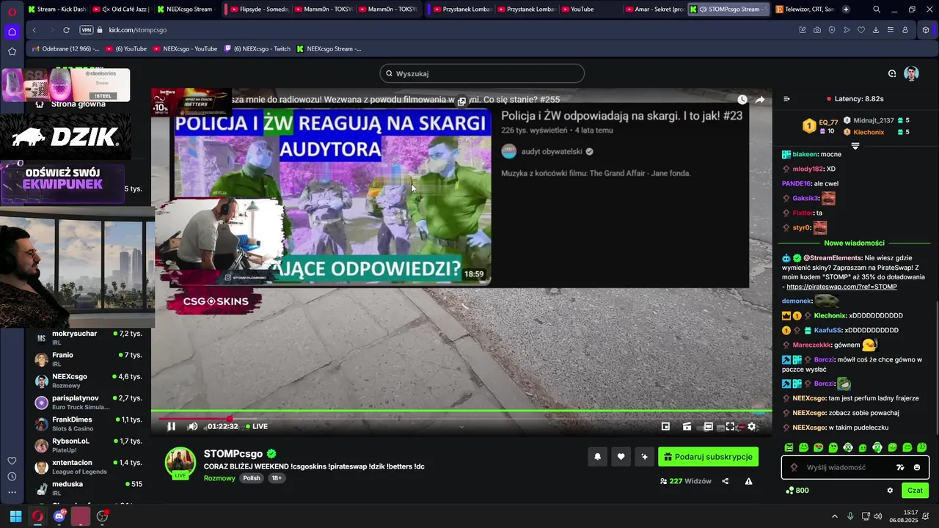Report the stream with the warning triangle

click(x=748, y=481)
